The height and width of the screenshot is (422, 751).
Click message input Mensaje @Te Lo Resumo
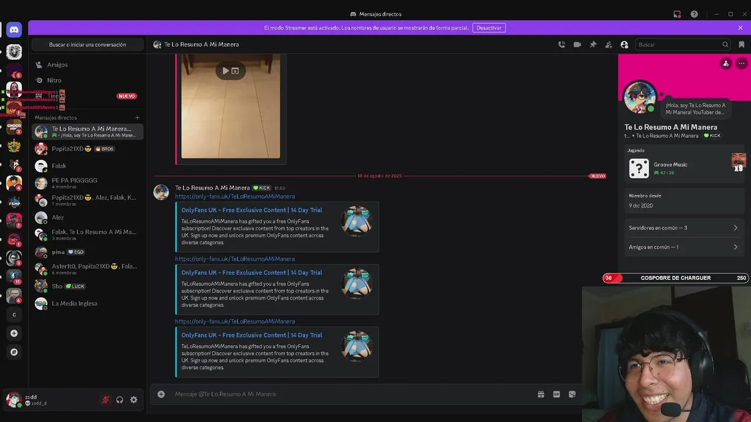[352, 394]
